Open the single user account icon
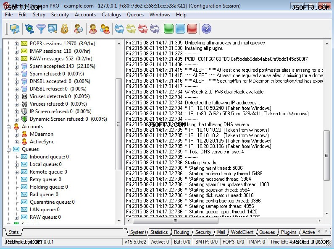The width and height of the screenshot is (334, 249). tap(93, 29)
